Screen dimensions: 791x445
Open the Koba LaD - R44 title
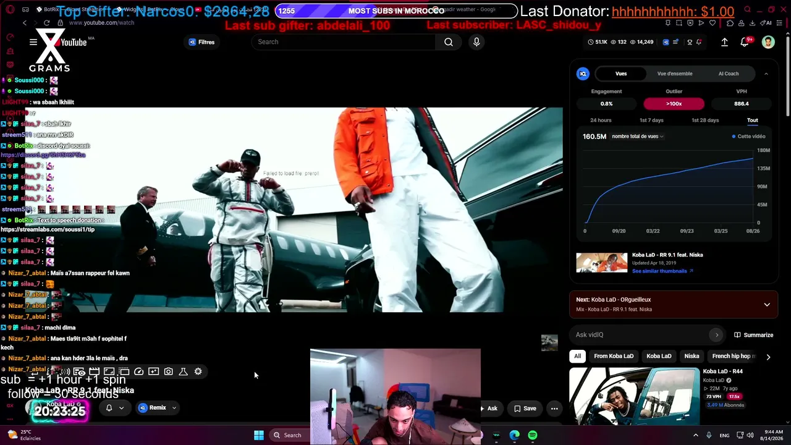click(x=722, y=371)
